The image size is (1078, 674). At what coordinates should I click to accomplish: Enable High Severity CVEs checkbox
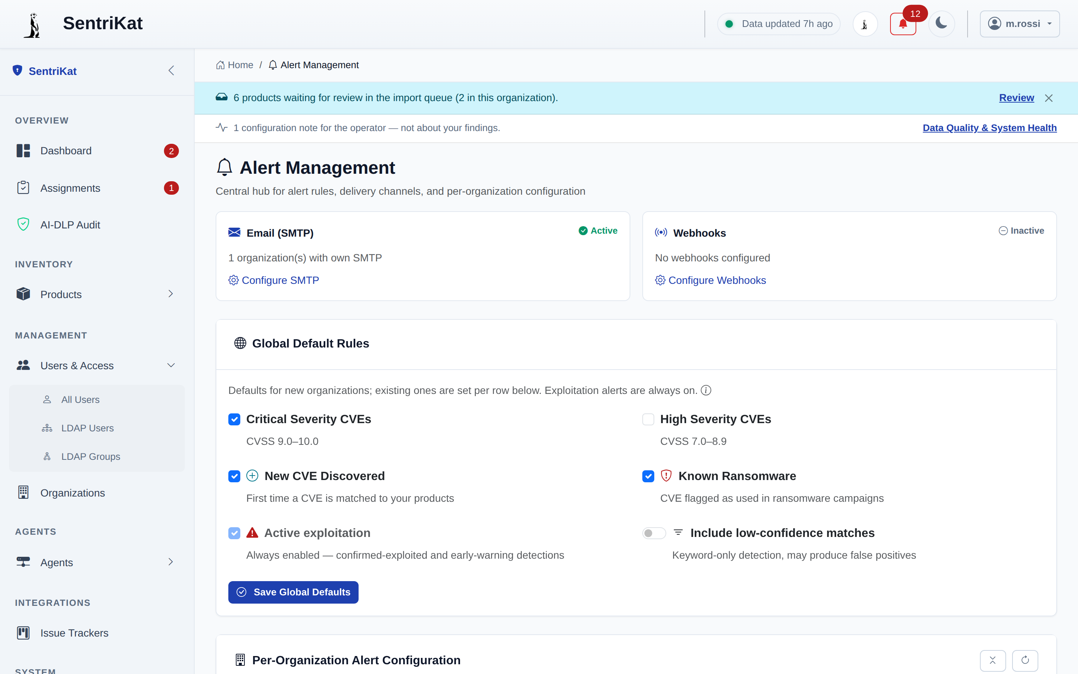(x=648, y=419)
